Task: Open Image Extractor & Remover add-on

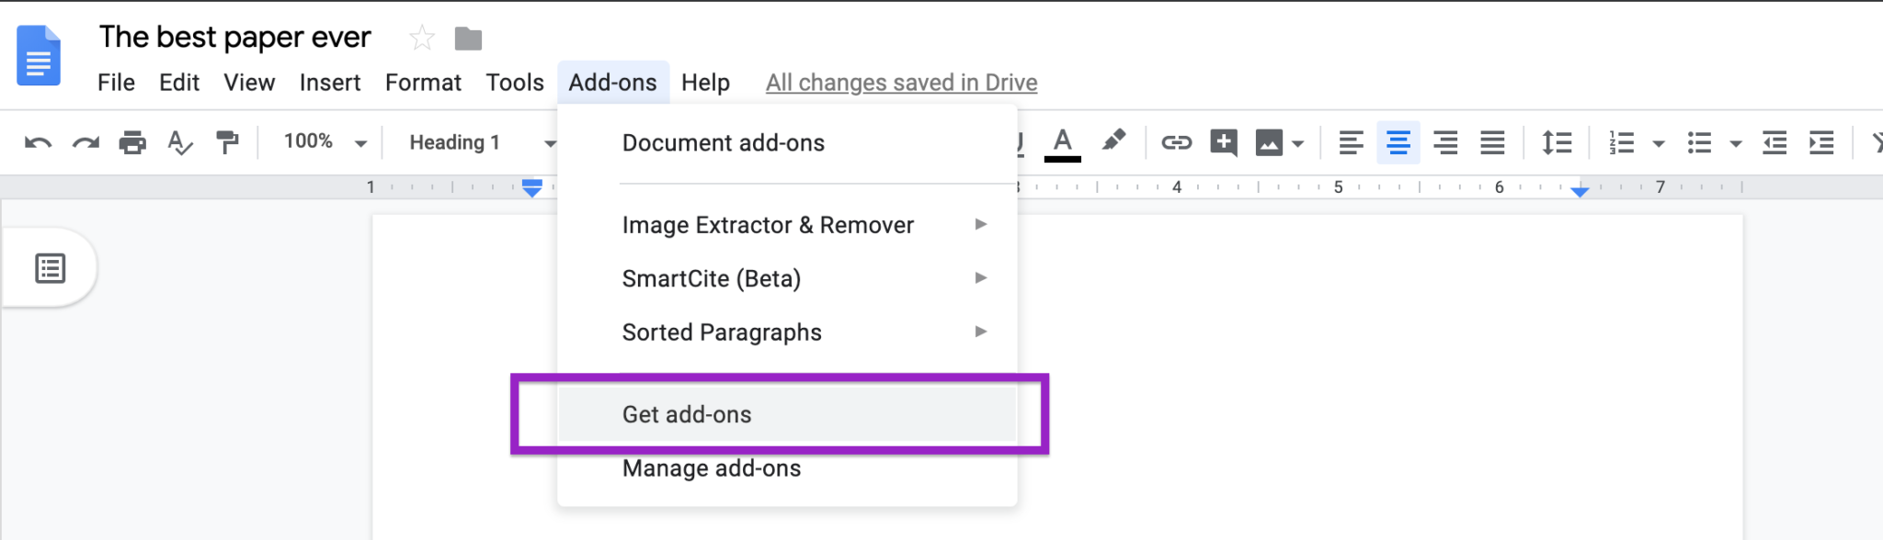Action: tap(787, 225)
